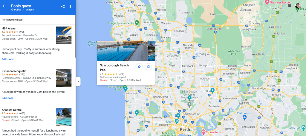Click the side panel scrollbar
The width and height of the screenshot is (306, 136).
click(75, 37)
